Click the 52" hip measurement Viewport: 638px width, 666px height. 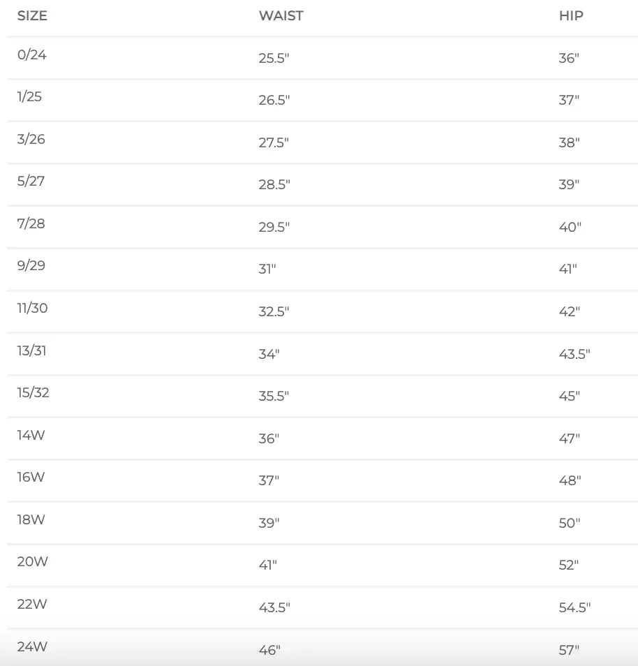pos(569,565)
